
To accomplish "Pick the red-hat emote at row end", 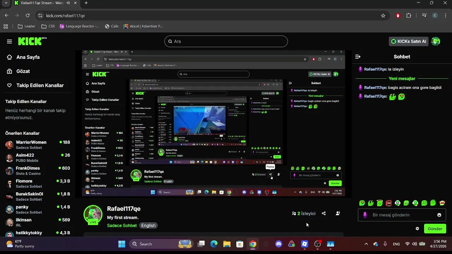I will (442, 203).
